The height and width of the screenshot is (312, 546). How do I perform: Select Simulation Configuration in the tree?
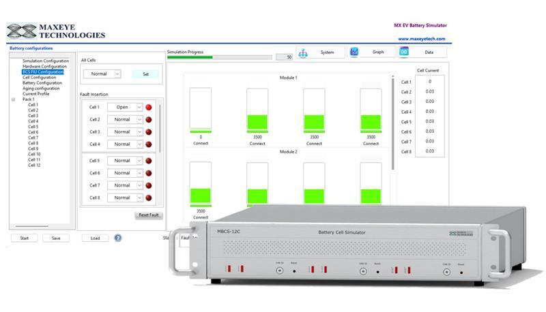click(x=46, y=61)
